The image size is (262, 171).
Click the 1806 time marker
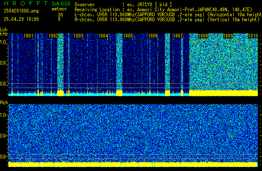[x=153, y=36]
